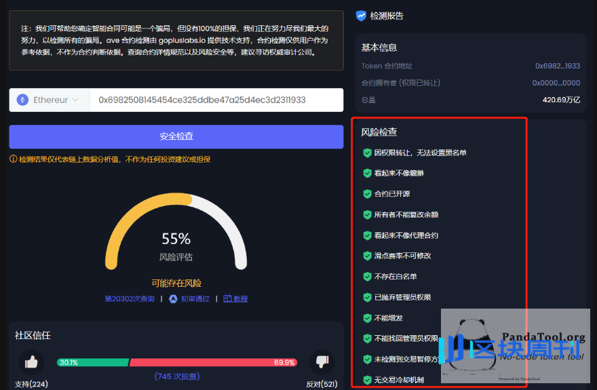597x390 pixels.
Task: Open the 教程 tutorial link
Action: [240, 298]
